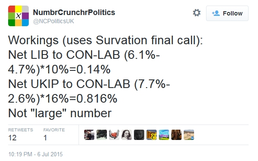The height and width of the screenshot is (161, 258).
Task: Click the RETWEETS label
Action: point(21,130)
